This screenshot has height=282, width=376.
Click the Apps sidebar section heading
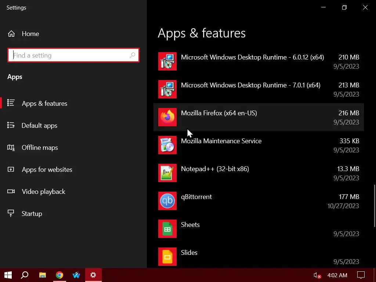[15, 77]
